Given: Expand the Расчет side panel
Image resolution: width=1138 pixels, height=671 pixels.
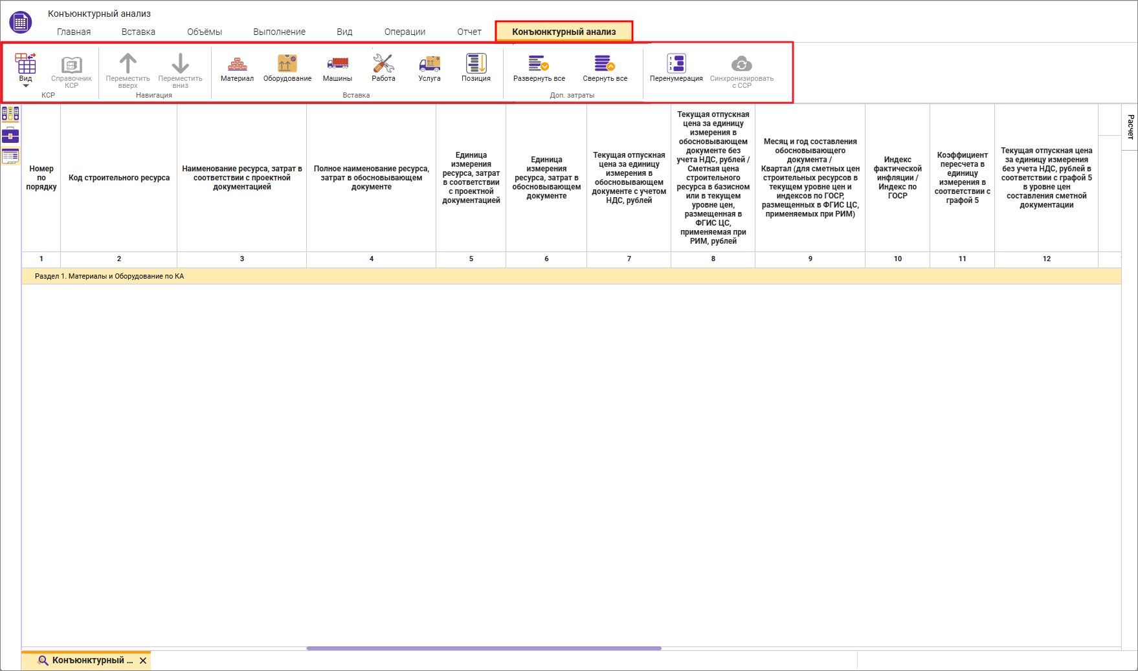Looking at the screenshot, I should tap(1130, 127).
